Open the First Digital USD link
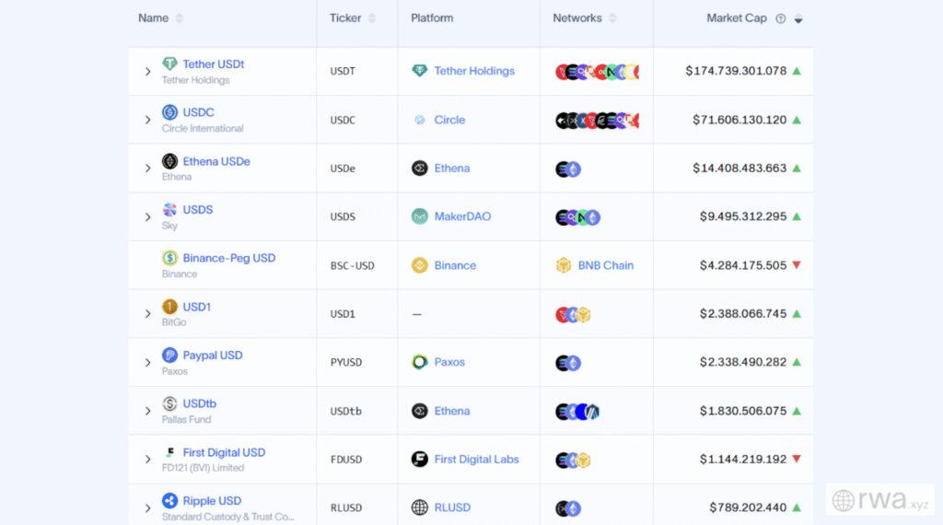 [x=224, y=452]
